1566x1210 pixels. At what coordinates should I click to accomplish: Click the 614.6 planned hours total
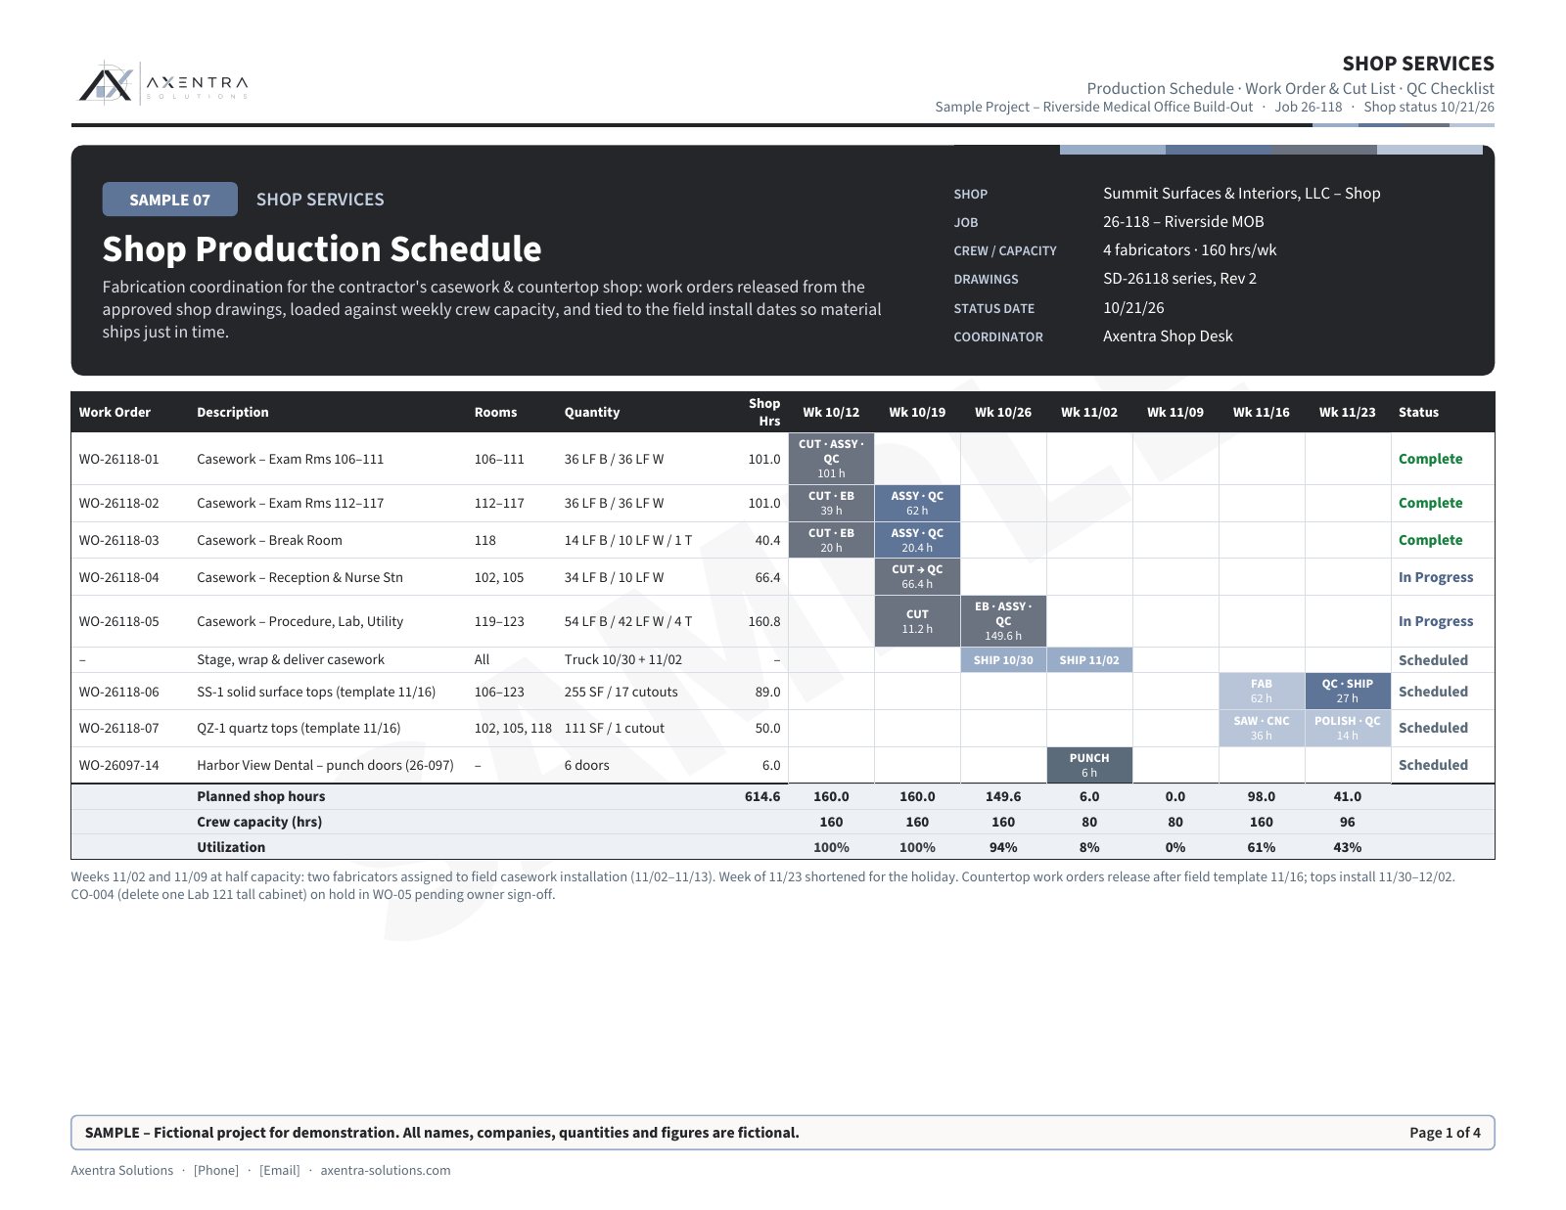coord(762,796)
